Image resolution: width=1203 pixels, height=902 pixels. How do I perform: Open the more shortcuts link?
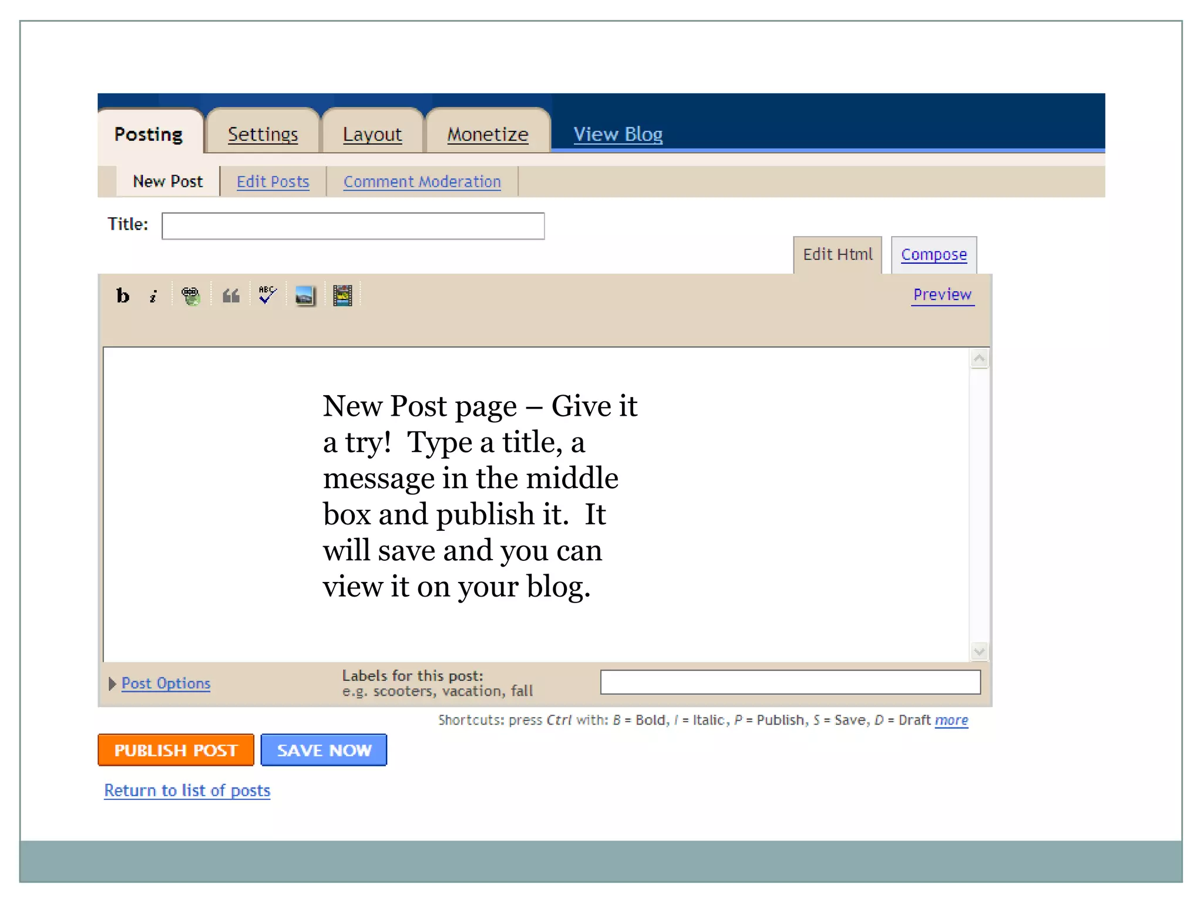pyautogui.click(x=952, y=721)
